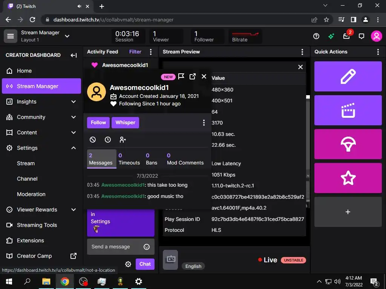
Task: Timeout Awesomecoolkid1 with the clock icon
Action: tap(108, 140)
